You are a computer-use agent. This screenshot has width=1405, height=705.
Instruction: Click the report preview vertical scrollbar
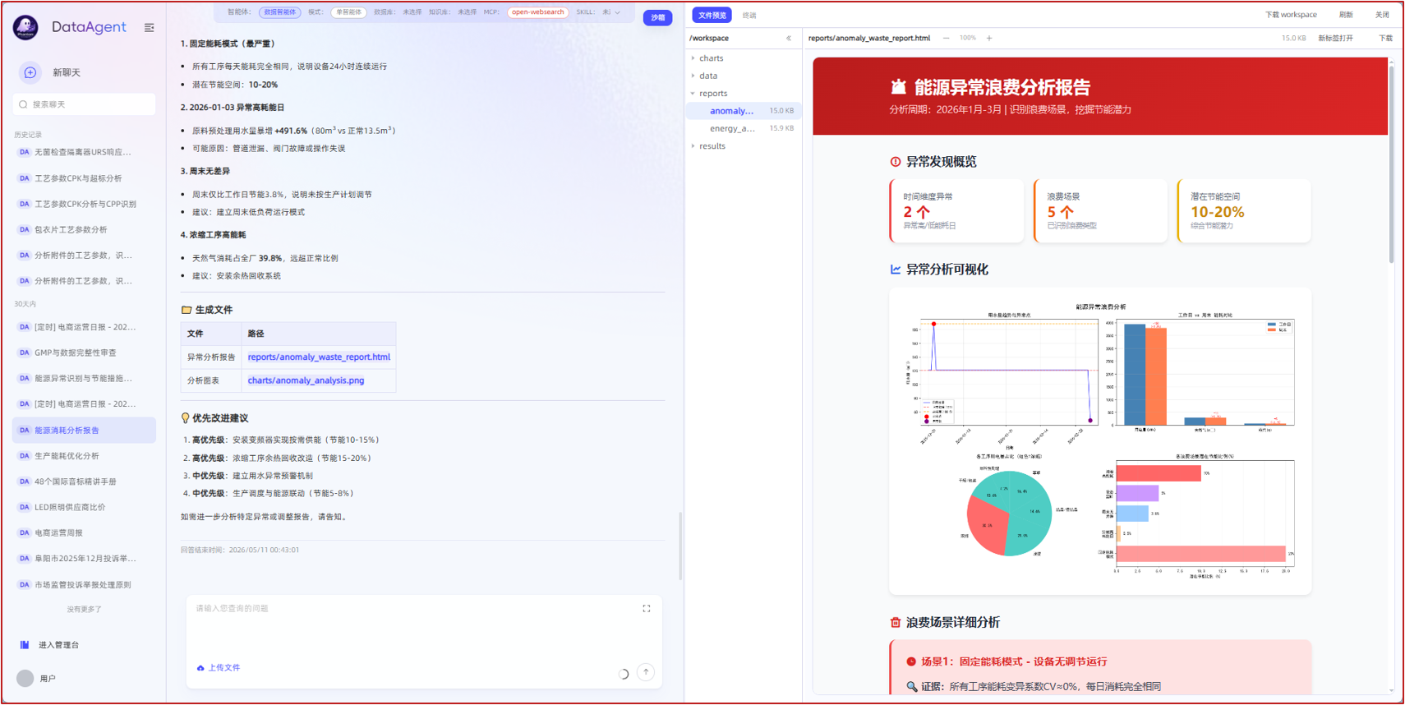(x=1391, y=164)
